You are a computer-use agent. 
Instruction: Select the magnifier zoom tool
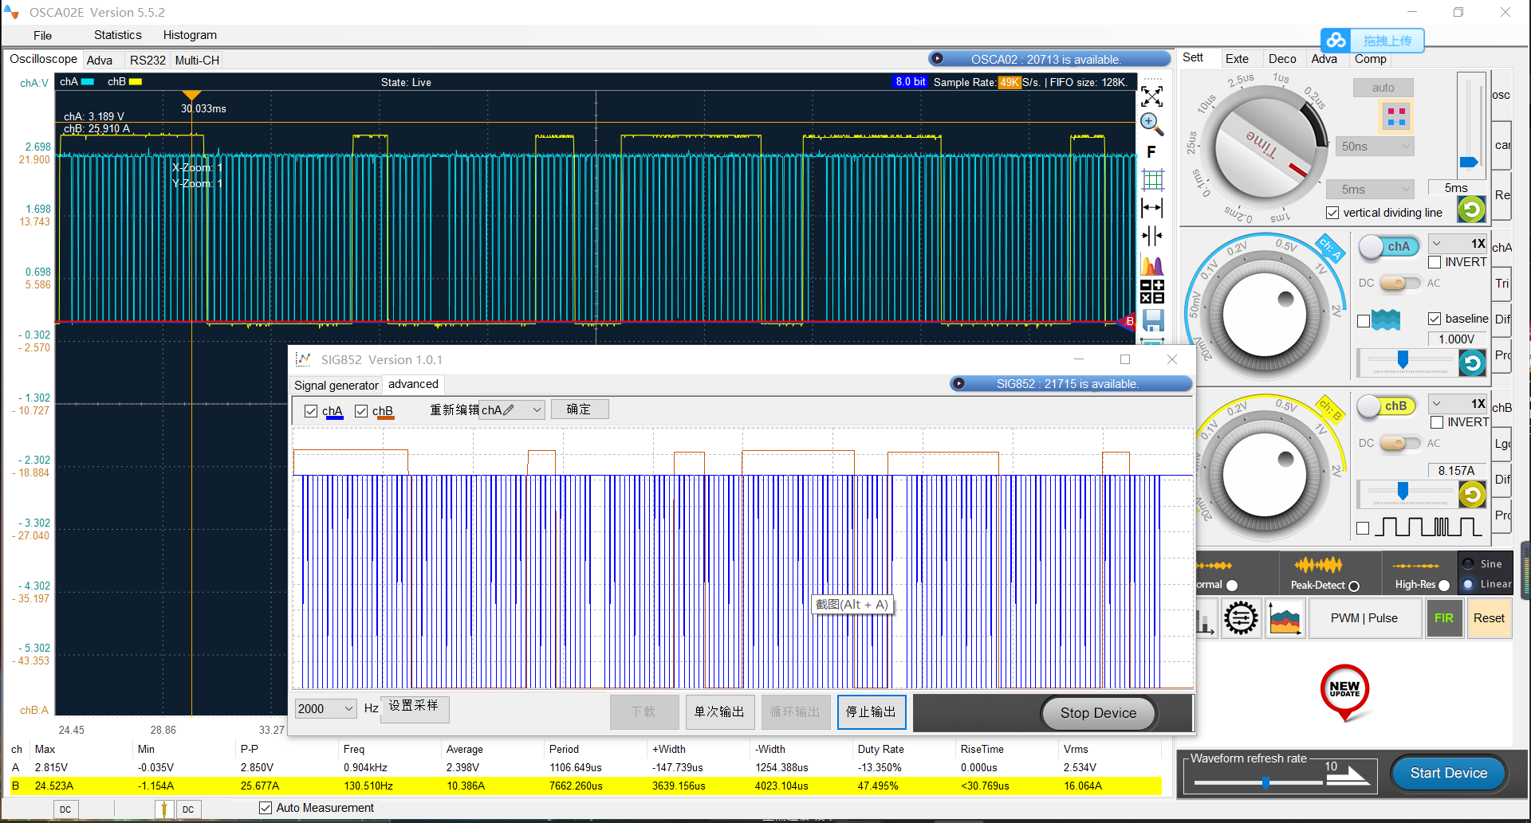[1151, 123]
